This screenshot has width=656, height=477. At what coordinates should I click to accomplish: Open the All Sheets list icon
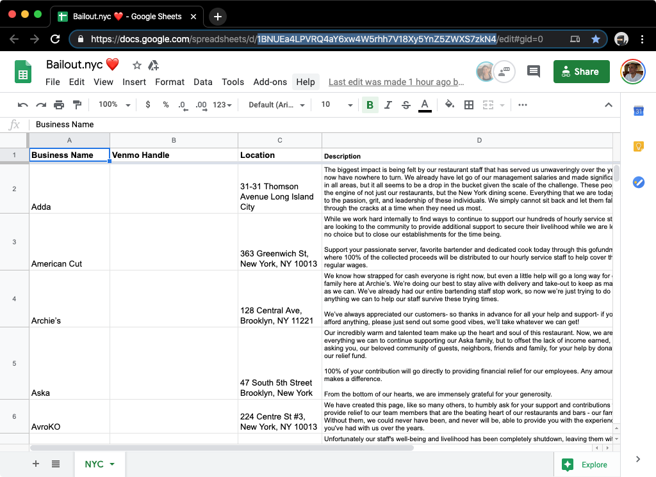pyautogui.click(x=56, y=464)
